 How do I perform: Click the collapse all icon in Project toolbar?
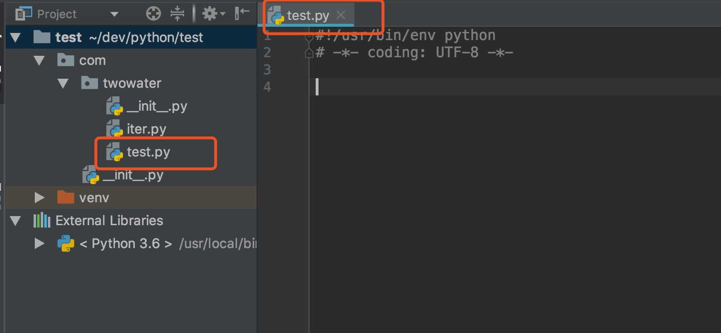[177, 14]
